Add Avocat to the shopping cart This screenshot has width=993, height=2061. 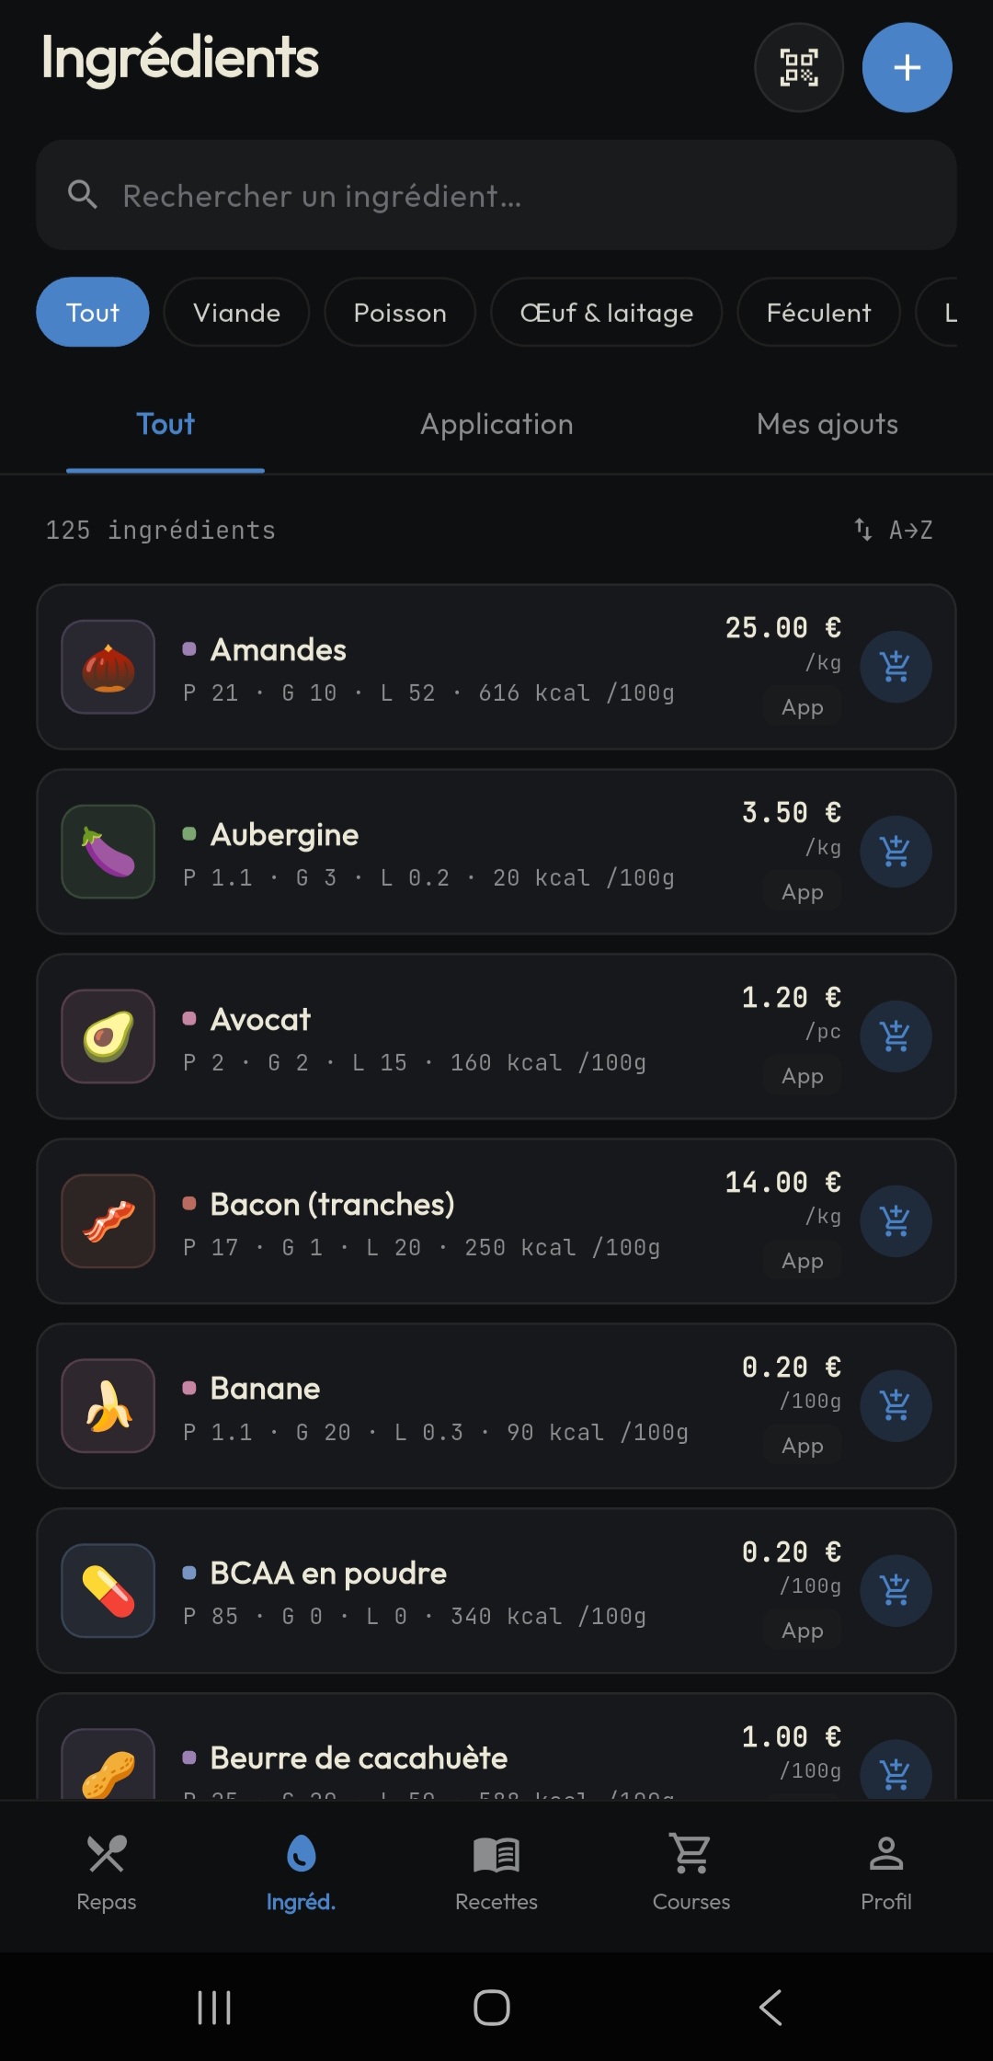pos(896,1036)
